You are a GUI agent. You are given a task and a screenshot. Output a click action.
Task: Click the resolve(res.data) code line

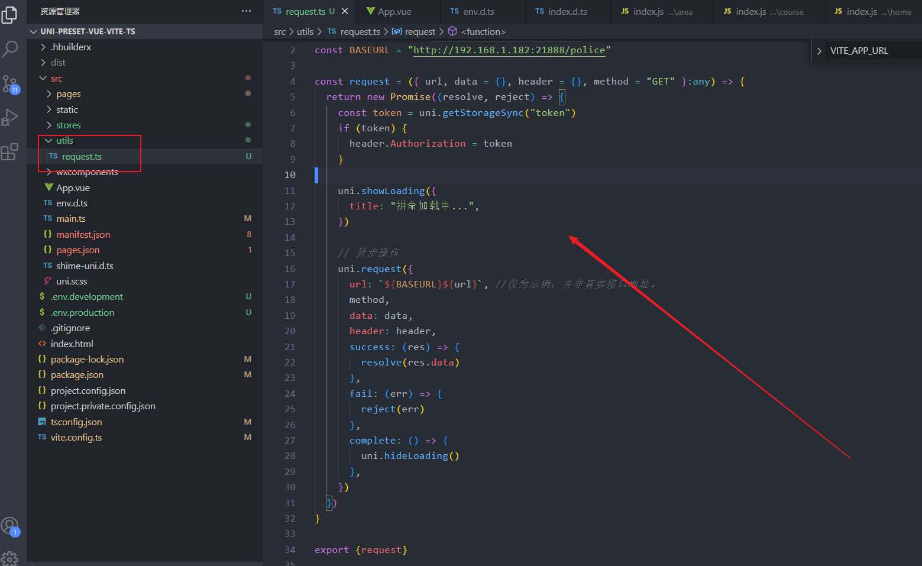tap(410, 362)
